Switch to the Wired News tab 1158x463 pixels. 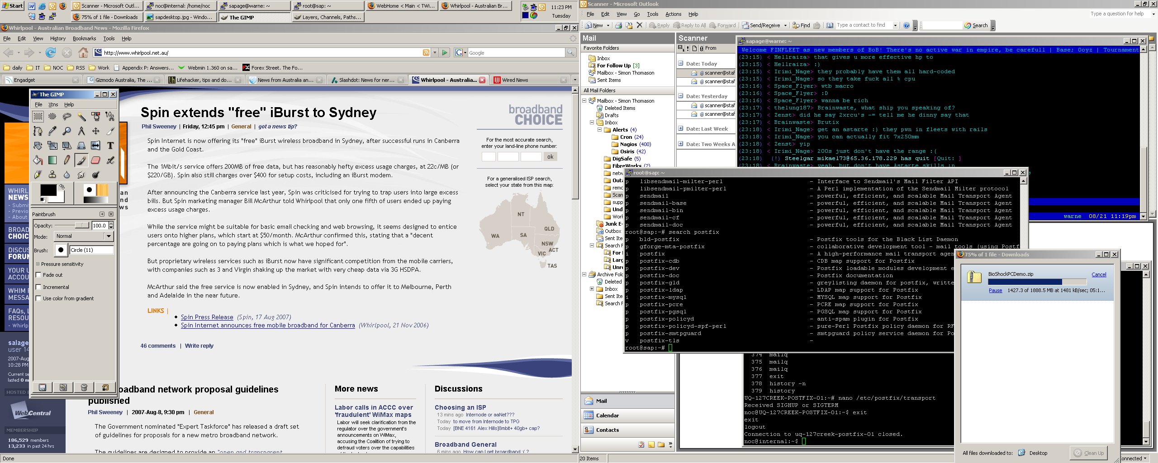(515, 80)
